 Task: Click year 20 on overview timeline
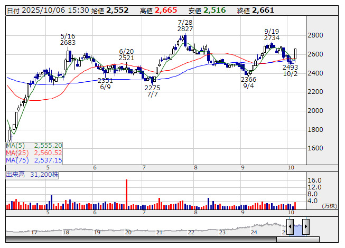pyautogui.click(x=128, y=232)
